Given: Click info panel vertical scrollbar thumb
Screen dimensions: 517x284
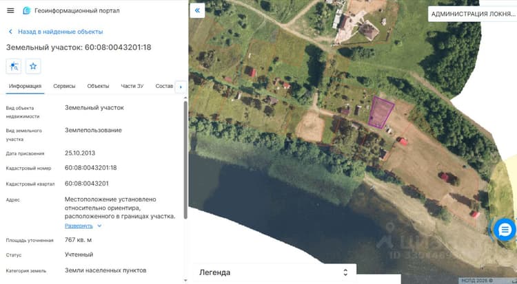Looking at the screenshot, I should (185, 160).
